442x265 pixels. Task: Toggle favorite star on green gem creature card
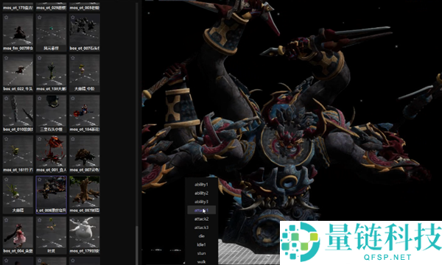[x=40, y=18]
